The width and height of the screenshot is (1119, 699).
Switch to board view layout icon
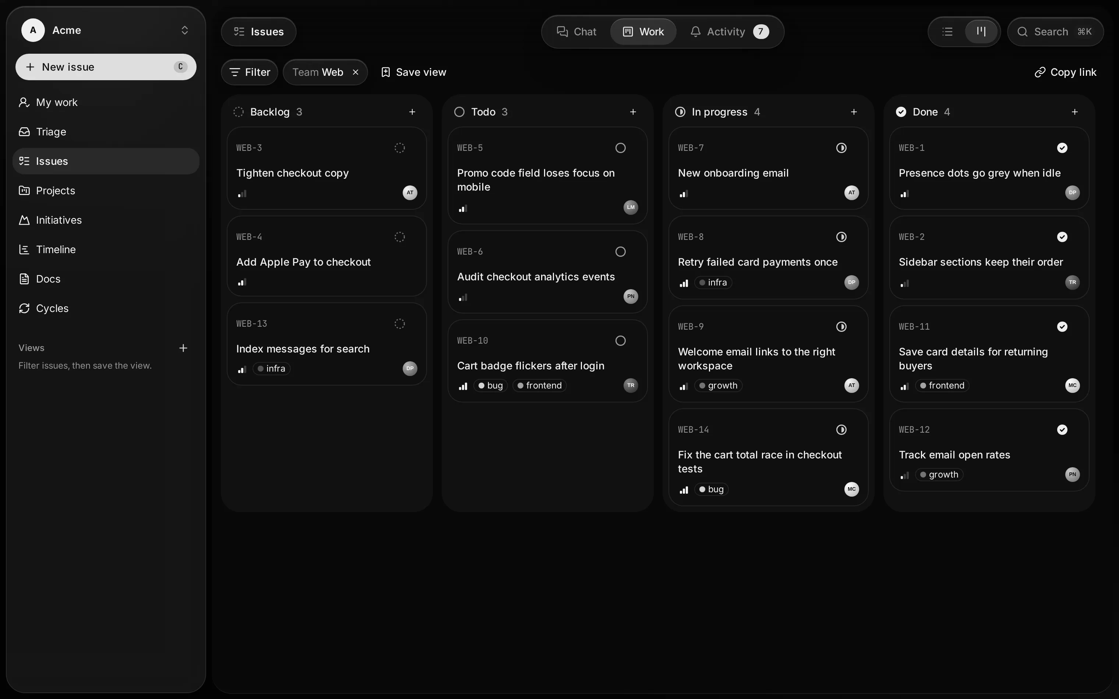click(981, 31)
